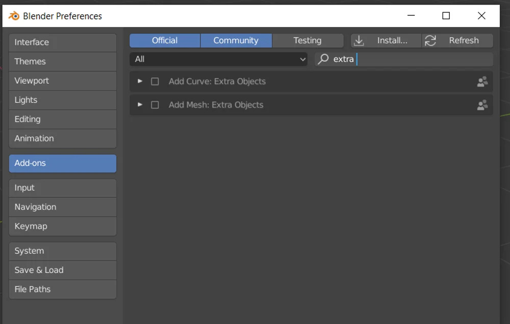Viewport: 510px width, 324px height.
Task: Click the community icon for Add Mesh: Extra Objects
Action: (x=482, y=105)
